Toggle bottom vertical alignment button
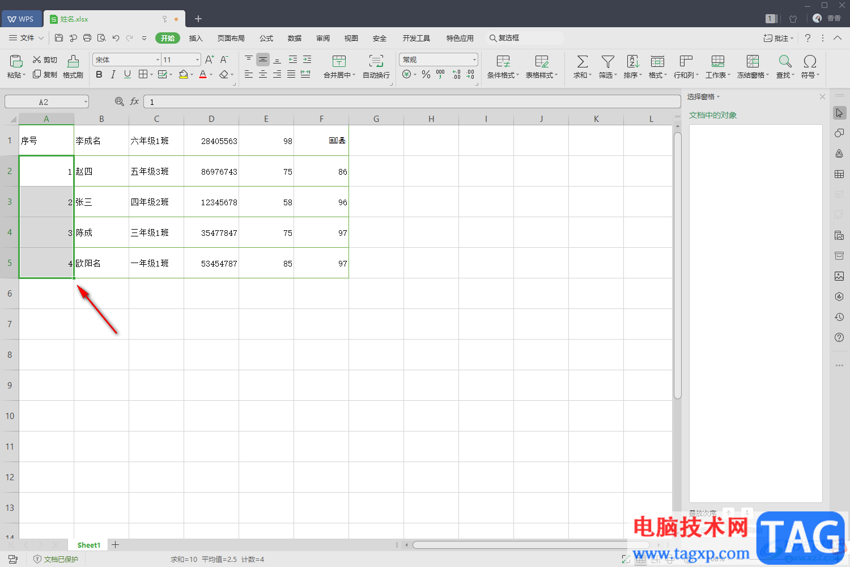 [277, 60]
